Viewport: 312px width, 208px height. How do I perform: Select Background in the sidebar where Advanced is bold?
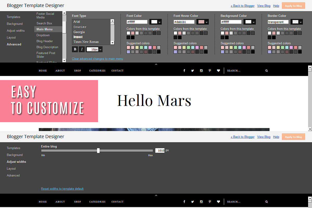point(15,24)
